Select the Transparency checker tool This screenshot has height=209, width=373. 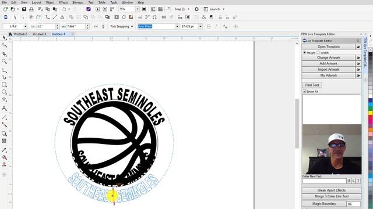(x=4, y=140)
